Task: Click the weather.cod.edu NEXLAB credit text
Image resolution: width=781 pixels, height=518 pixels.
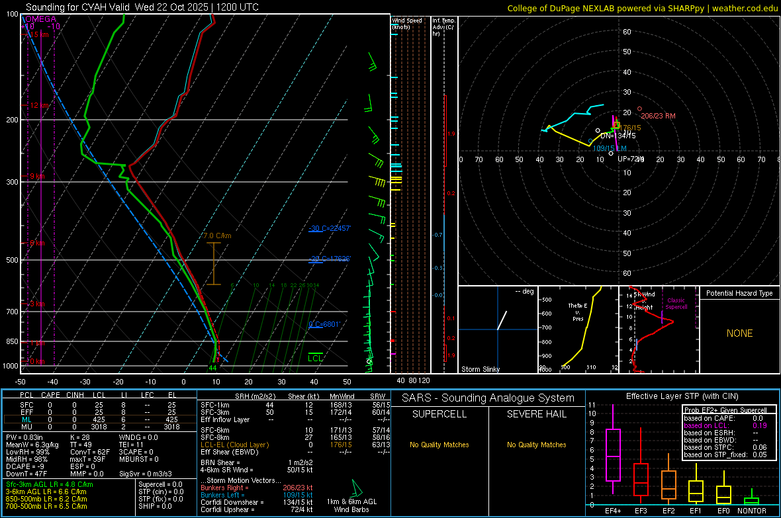Action: point(642,8)
